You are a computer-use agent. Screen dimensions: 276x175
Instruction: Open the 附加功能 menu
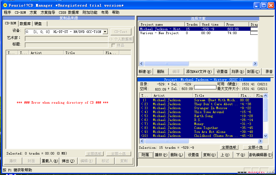pos(90,12)
